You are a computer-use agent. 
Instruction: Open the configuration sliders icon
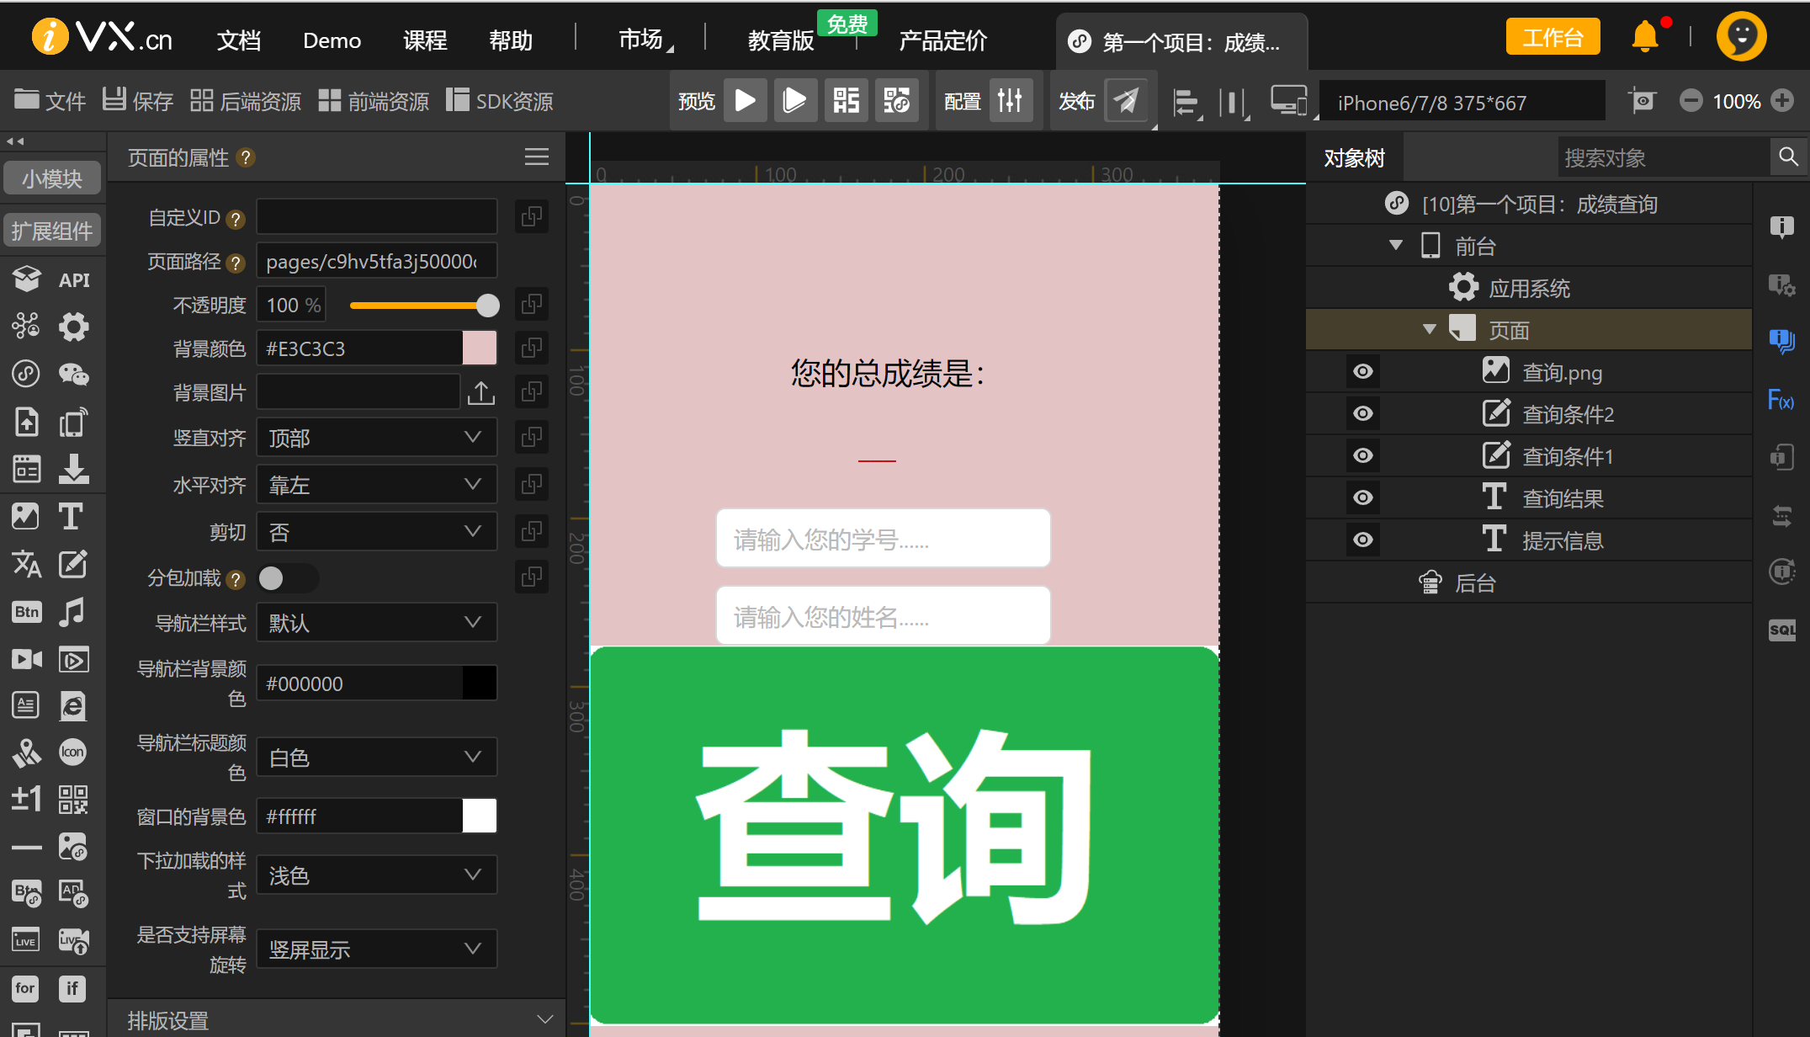coord(1010,101)
